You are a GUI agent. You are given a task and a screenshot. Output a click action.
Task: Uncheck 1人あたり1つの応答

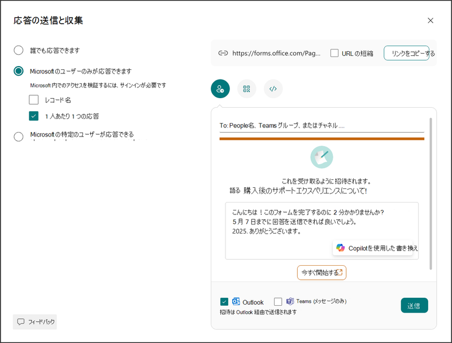33,115
